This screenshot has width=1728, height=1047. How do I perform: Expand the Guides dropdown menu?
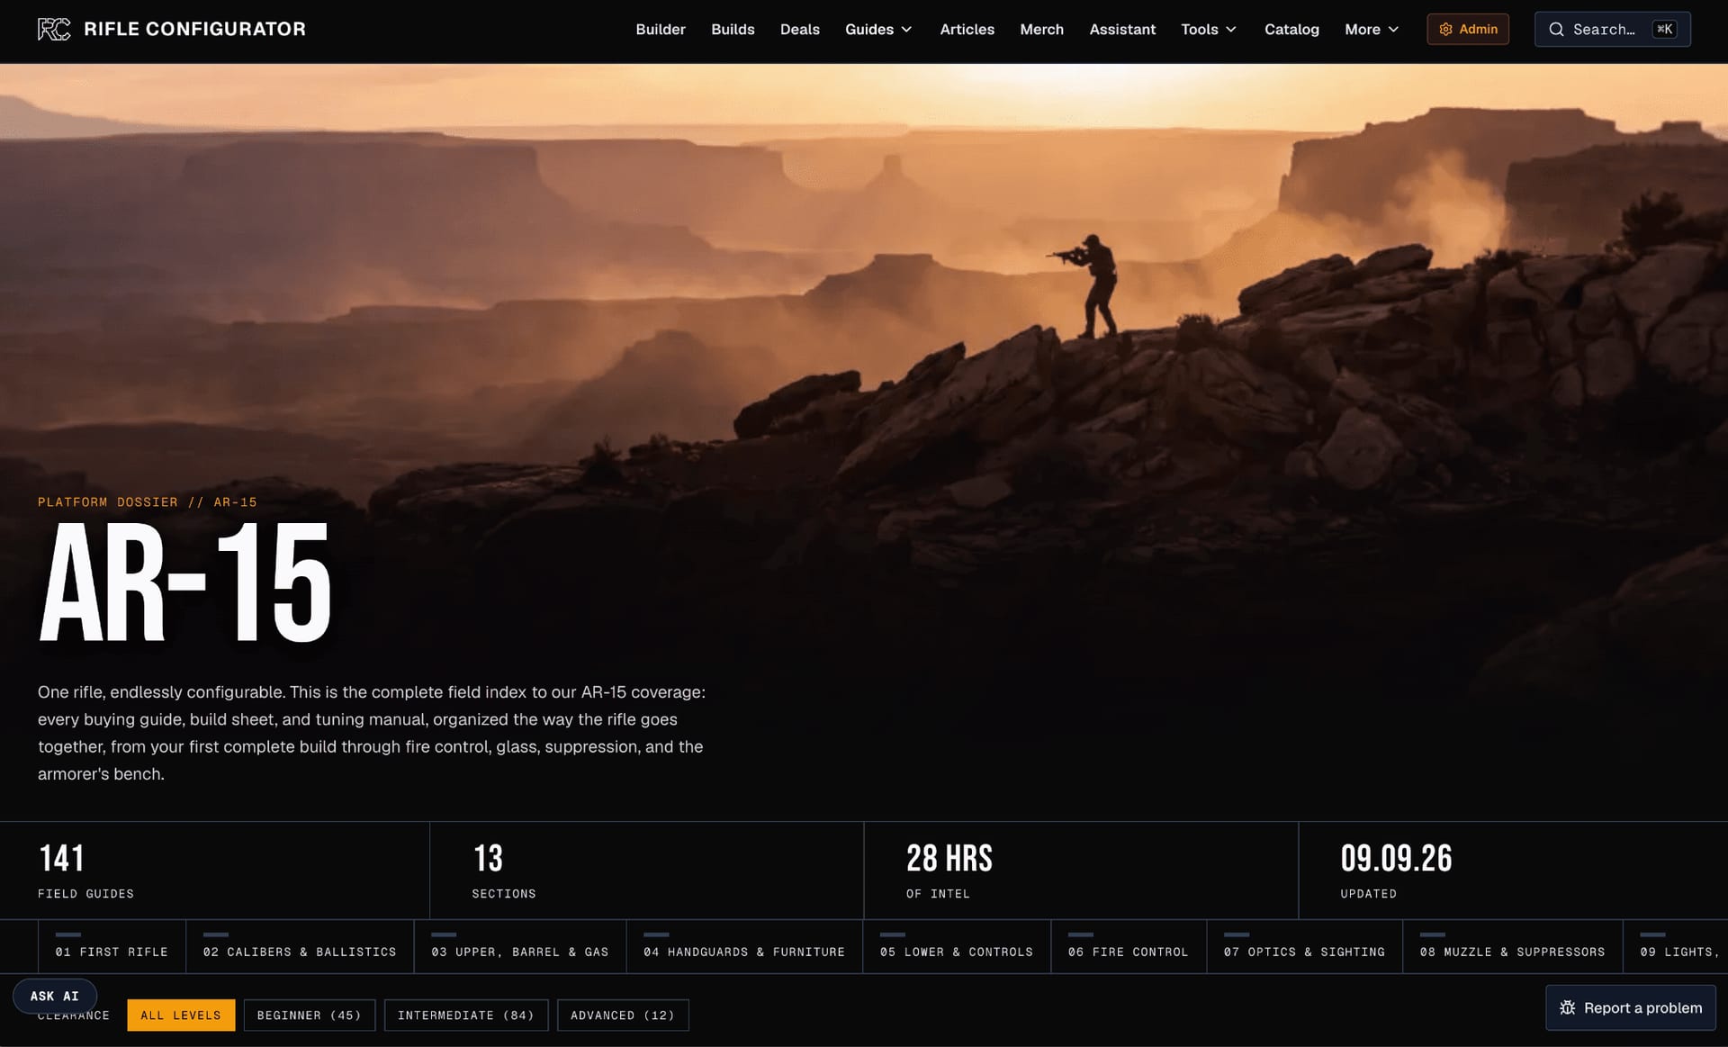point(878,30)
